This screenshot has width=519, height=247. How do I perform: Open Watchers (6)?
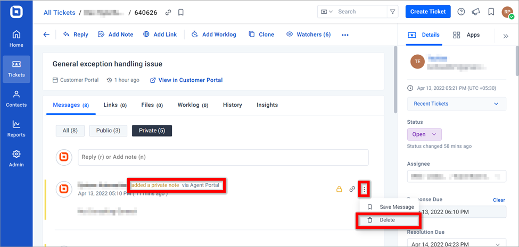308,35
